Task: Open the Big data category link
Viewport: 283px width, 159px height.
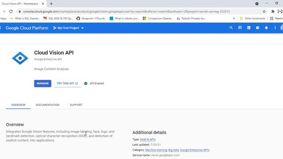Action: click(x=173, y=150)
